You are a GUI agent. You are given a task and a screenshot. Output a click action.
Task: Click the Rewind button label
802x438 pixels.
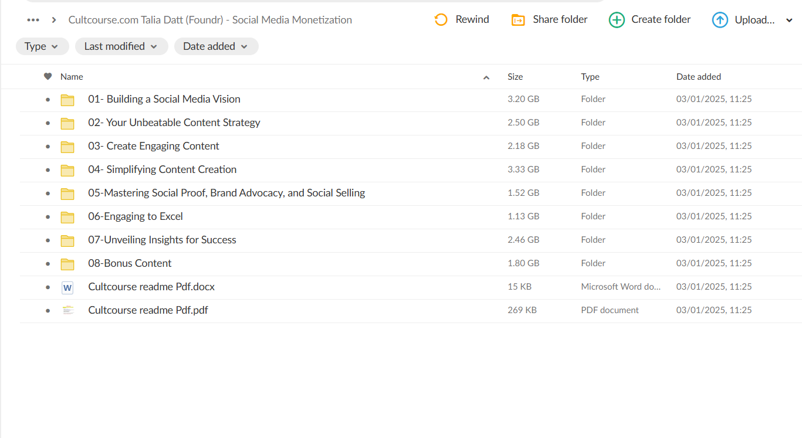pos(472,19)
